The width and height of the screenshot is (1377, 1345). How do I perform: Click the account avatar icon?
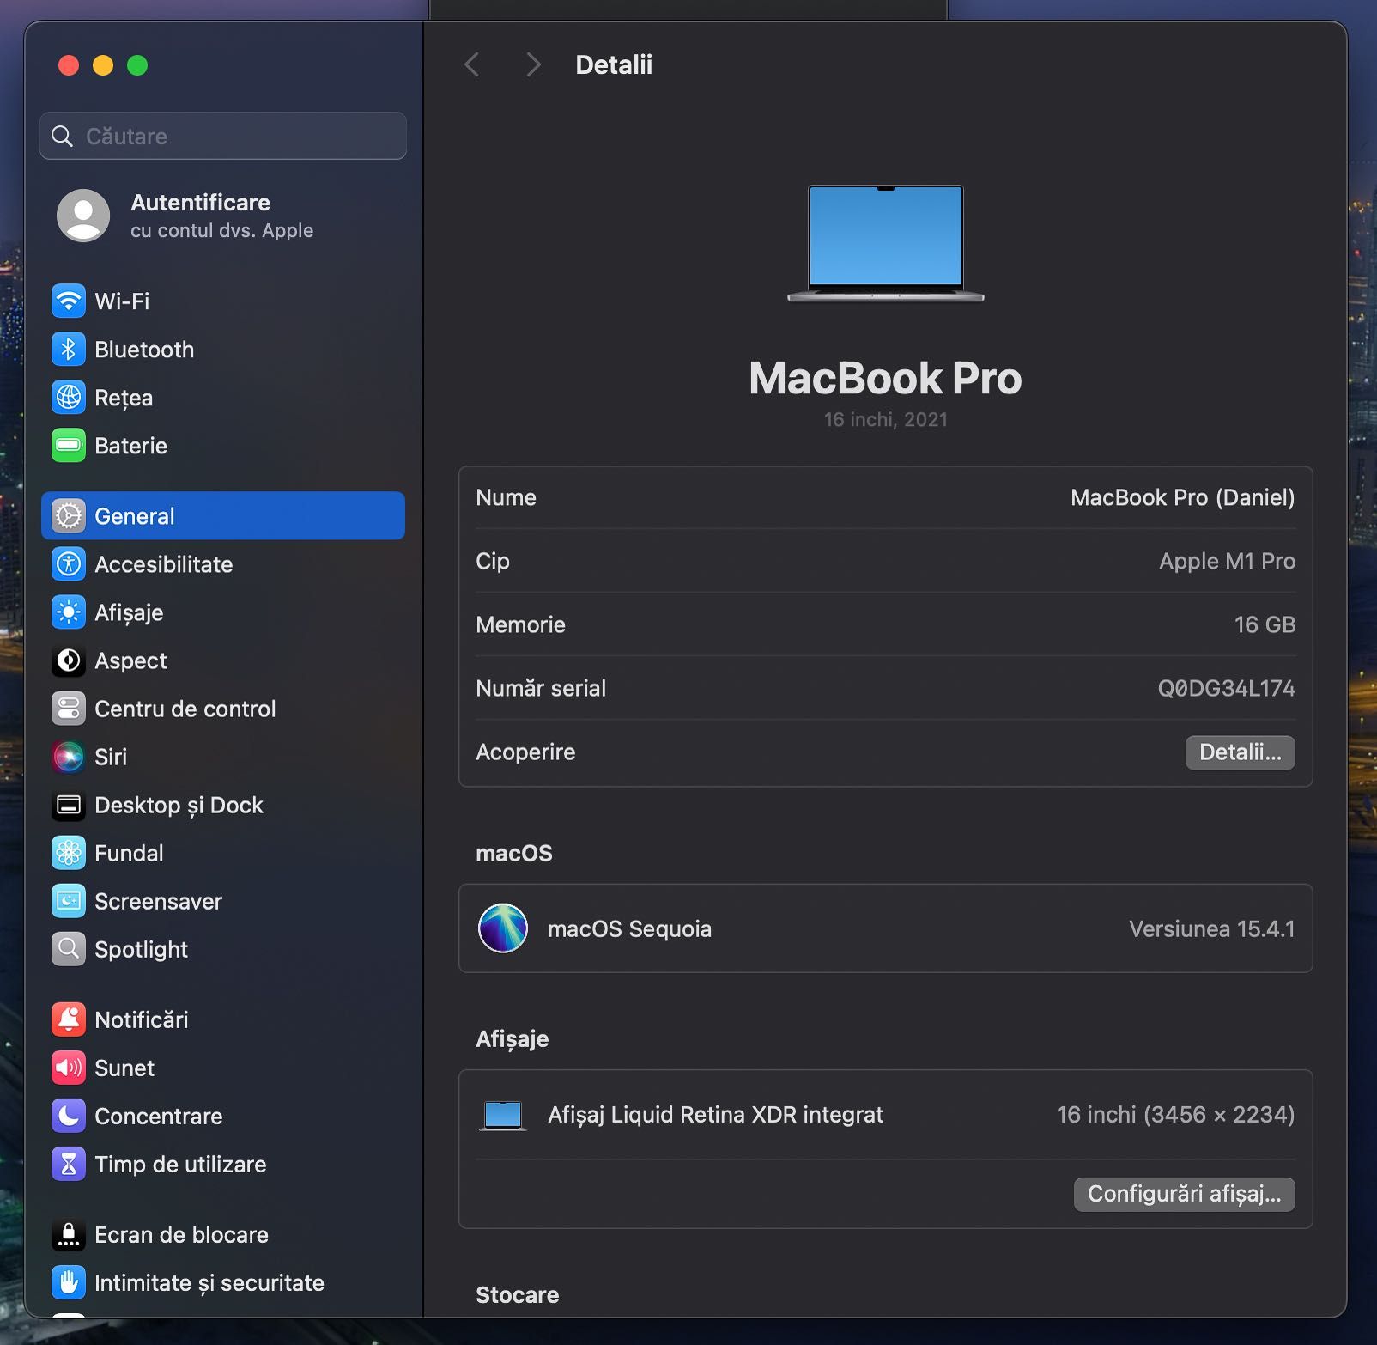83,216
